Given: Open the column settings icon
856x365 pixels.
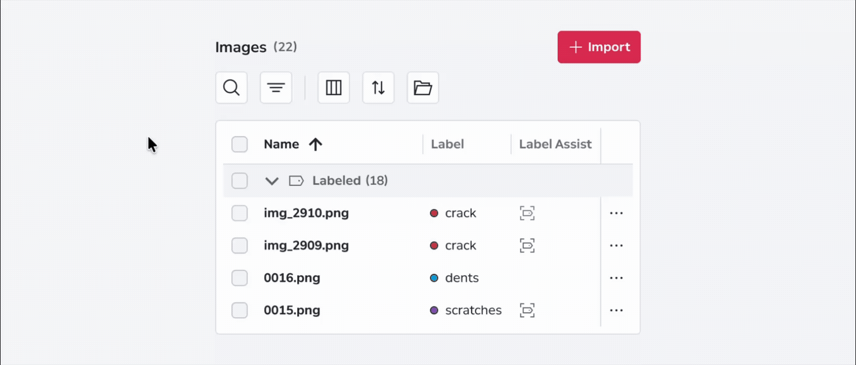Looking at the screenshot, I should 334,88.
